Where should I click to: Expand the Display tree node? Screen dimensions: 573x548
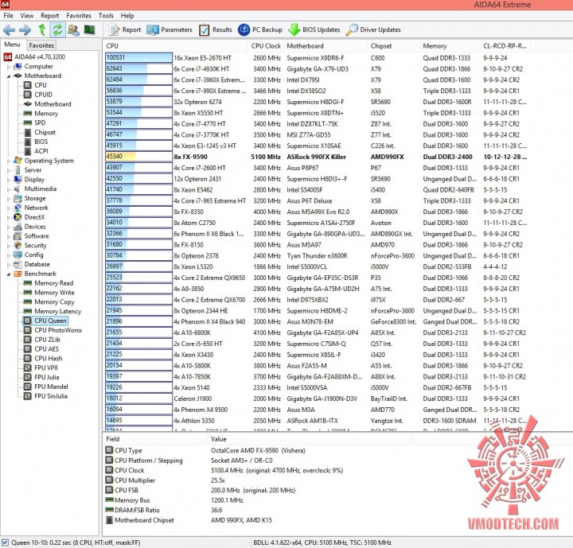tap(9, 180)
